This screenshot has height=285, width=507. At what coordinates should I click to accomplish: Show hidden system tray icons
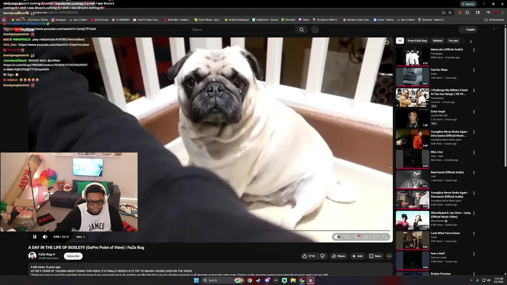point(471,280)
